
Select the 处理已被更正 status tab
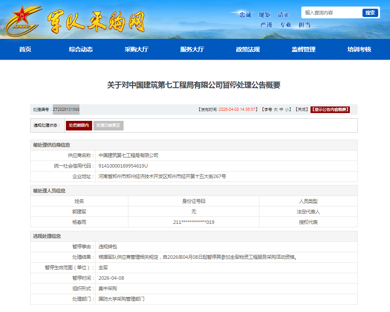tap(108, 125)
